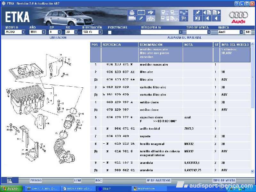Go to next page document icon
This screenshot has height=192, width=256.
click(x=216, y=12)
